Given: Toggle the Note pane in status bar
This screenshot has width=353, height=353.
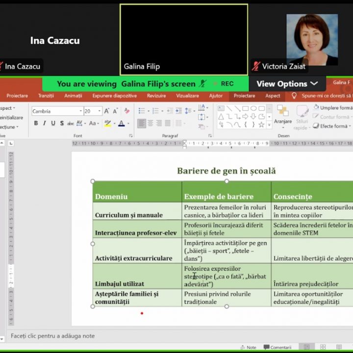Looking at the screenshot, I should point(248,347).
